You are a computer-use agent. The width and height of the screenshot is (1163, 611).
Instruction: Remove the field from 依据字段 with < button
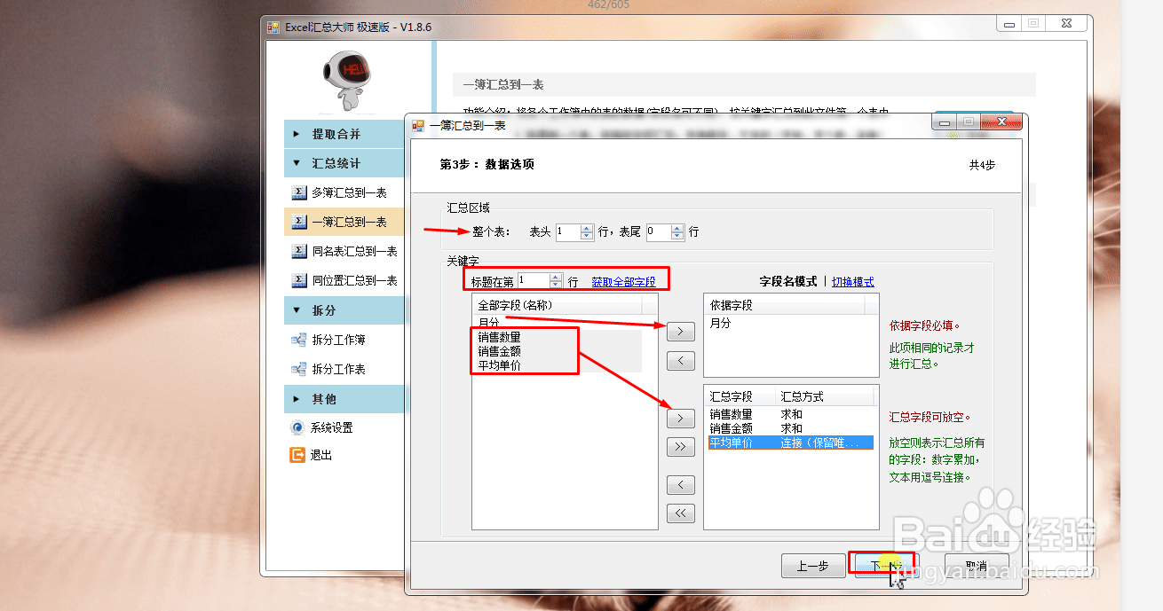point(680,360)
